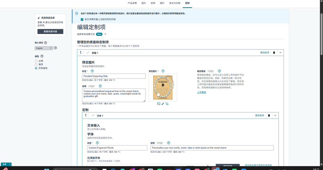Screen dimensions: 323x170
Task: Close the 反馈 feedback tab
Action: [x=10, y=164]
